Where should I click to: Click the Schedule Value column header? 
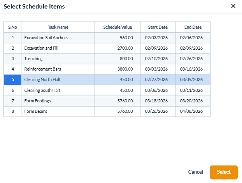pyautogui.click(x=117, y=27)
